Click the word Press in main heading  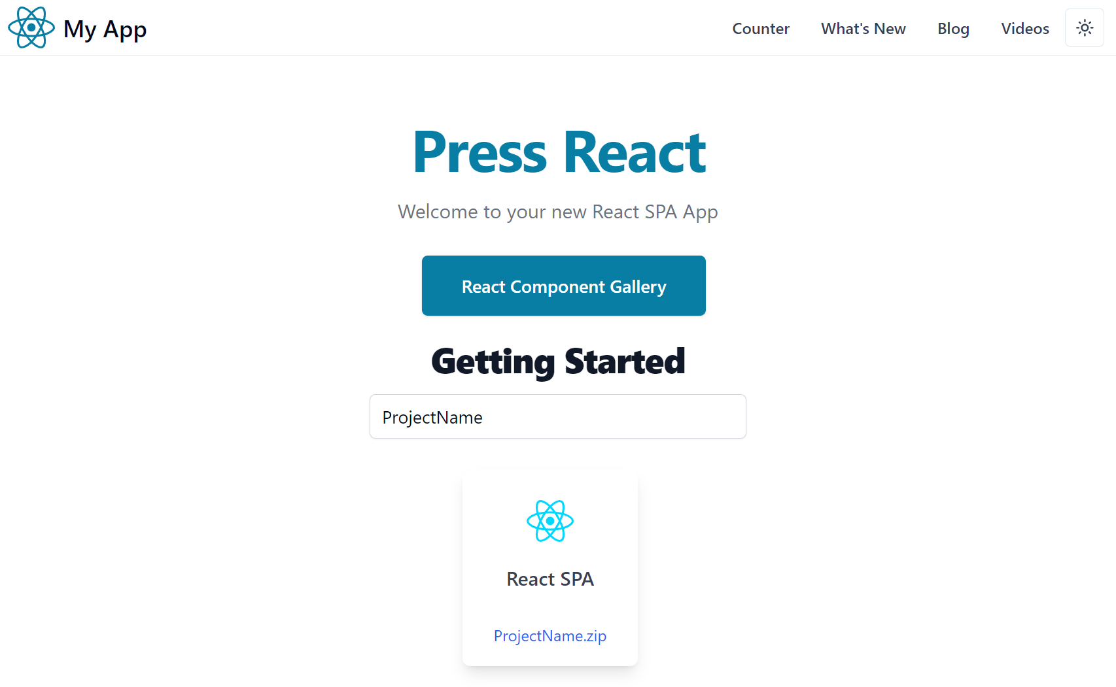point(480,152)
